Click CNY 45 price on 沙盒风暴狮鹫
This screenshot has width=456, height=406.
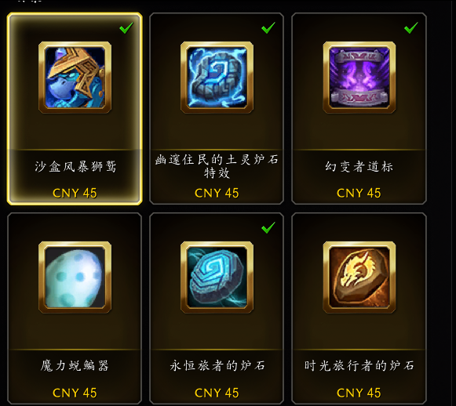pyautogui.click(x=75, y=193)
